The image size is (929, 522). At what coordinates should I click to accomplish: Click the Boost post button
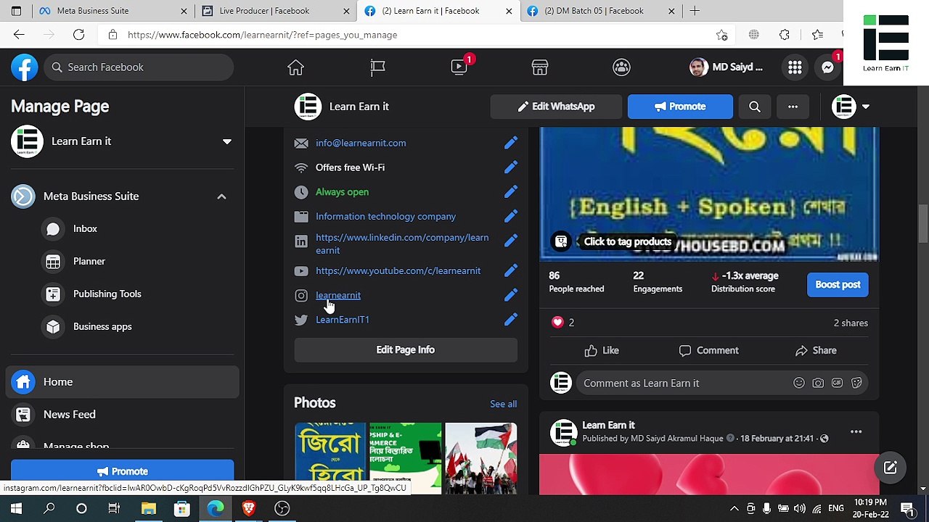(x=838, y=285)
